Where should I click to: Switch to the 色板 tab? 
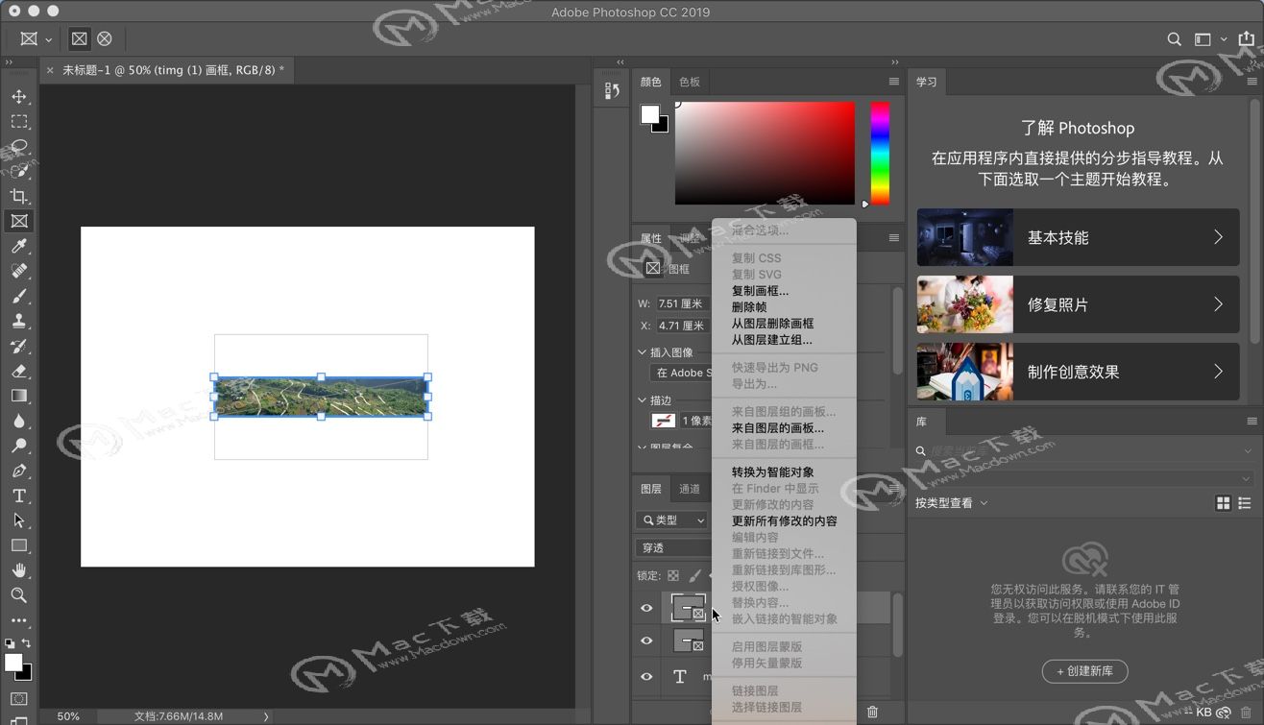690,82
